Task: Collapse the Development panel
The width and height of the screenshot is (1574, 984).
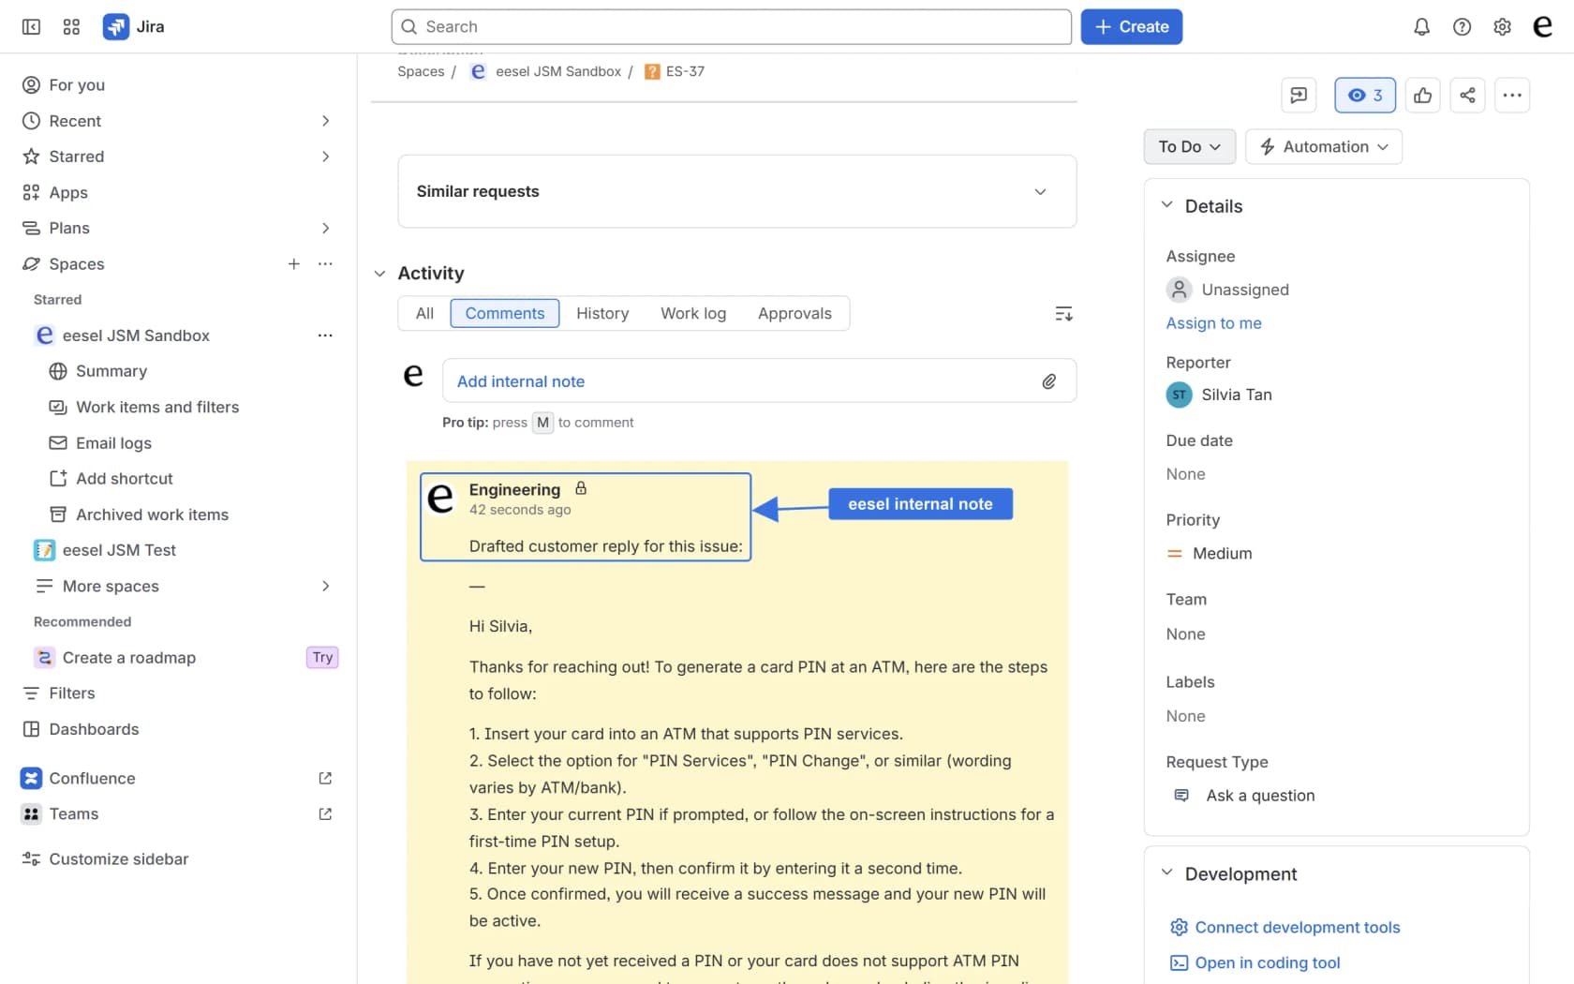Action: click(x=1166, y=873)
